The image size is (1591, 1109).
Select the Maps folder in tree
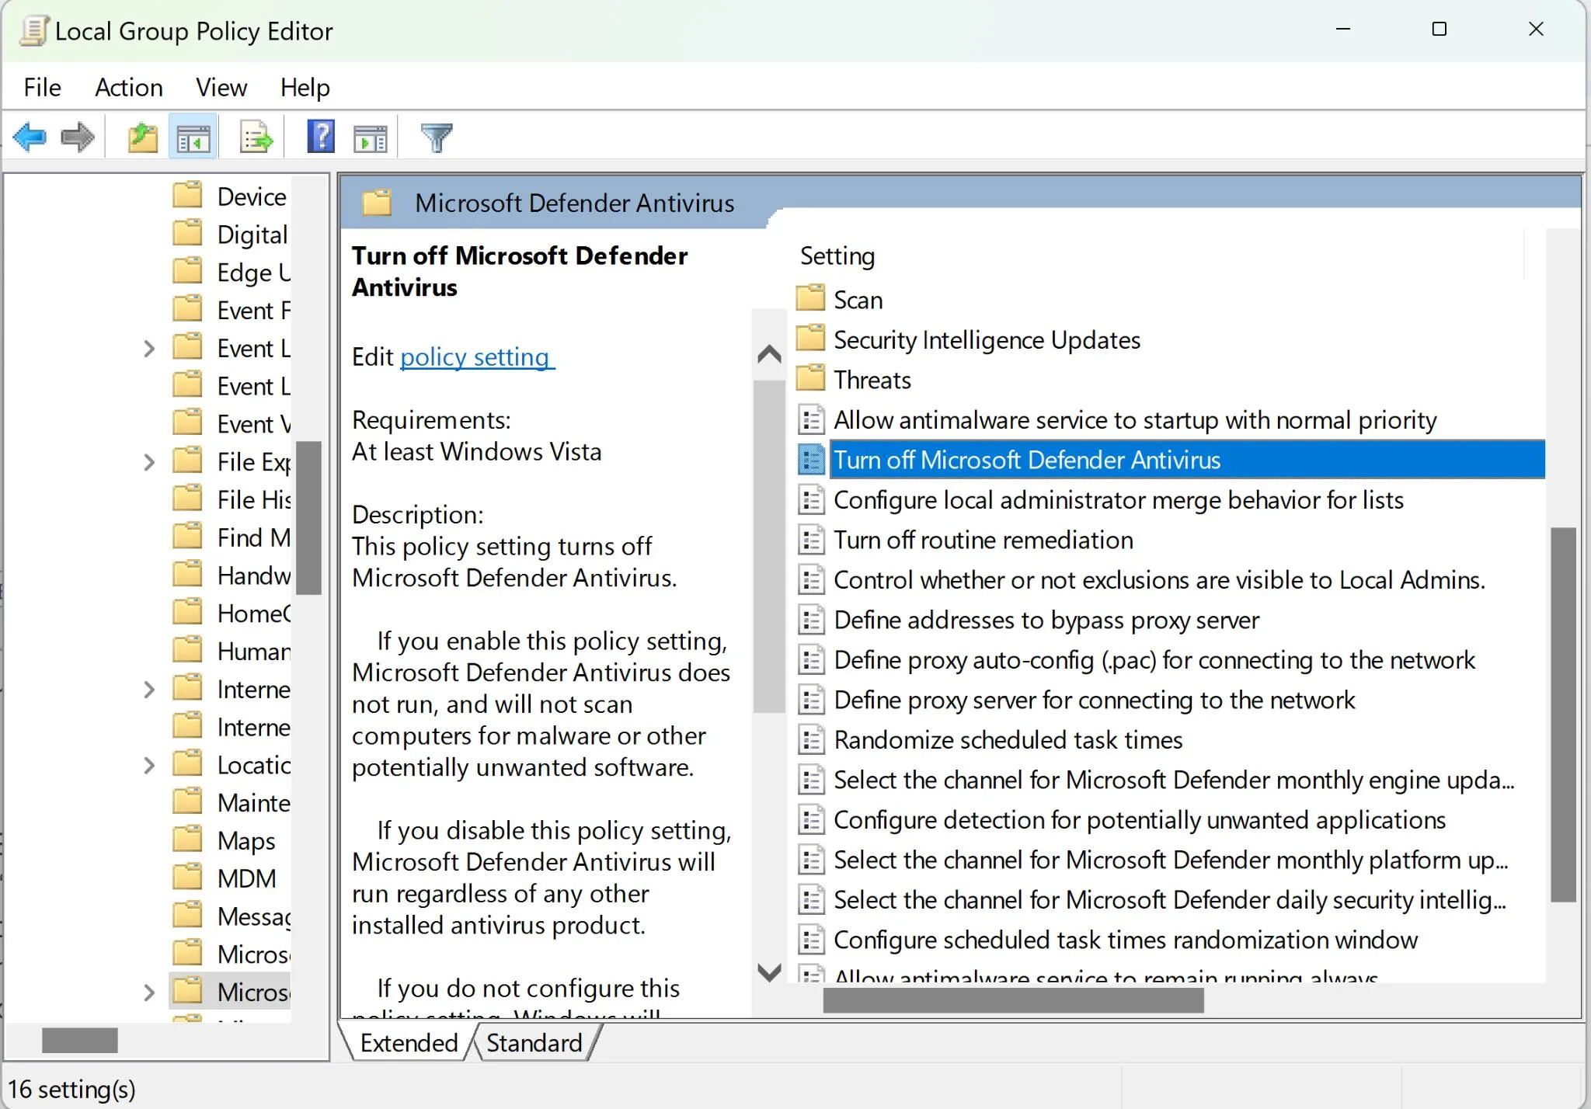(245, 840)
